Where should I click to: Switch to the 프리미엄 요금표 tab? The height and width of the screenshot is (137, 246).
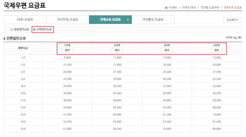[68, 19]
